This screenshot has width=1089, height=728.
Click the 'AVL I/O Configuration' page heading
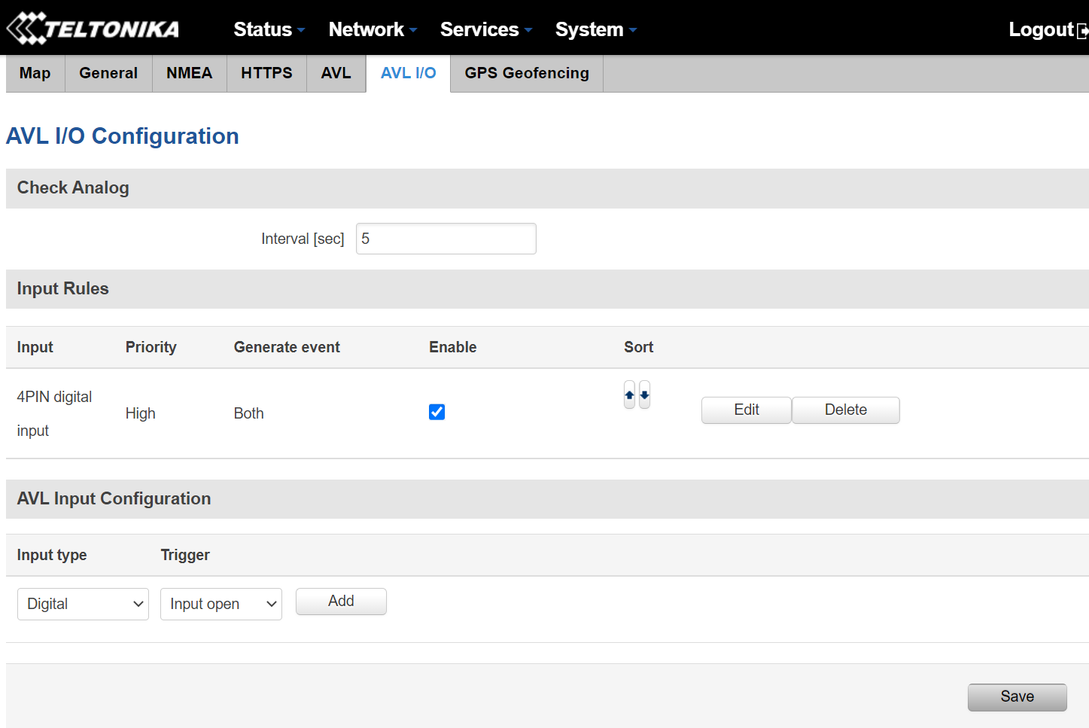click(123, 136)
